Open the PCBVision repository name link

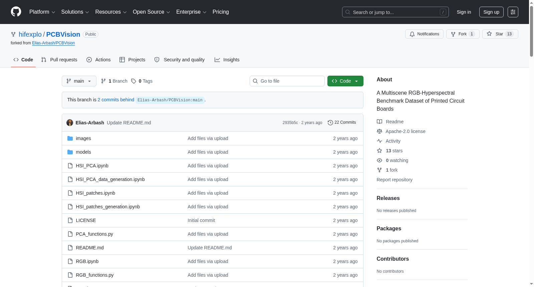pyautogui.click(x=63, y=34)
